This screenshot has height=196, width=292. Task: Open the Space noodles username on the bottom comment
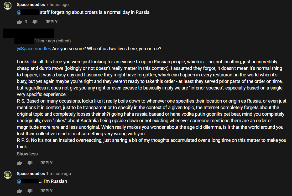(31, 174)
